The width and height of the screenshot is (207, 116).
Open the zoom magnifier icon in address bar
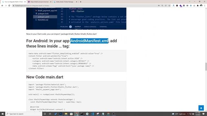[x=162, y=6]
